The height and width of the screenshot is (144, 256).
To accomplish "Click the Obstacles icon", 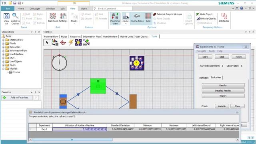I will pos(224,18).
